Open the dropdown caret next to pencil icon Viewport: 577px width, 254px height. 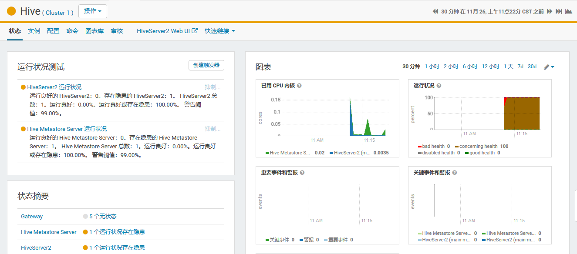pyautogui.click(x=553, y=67)
